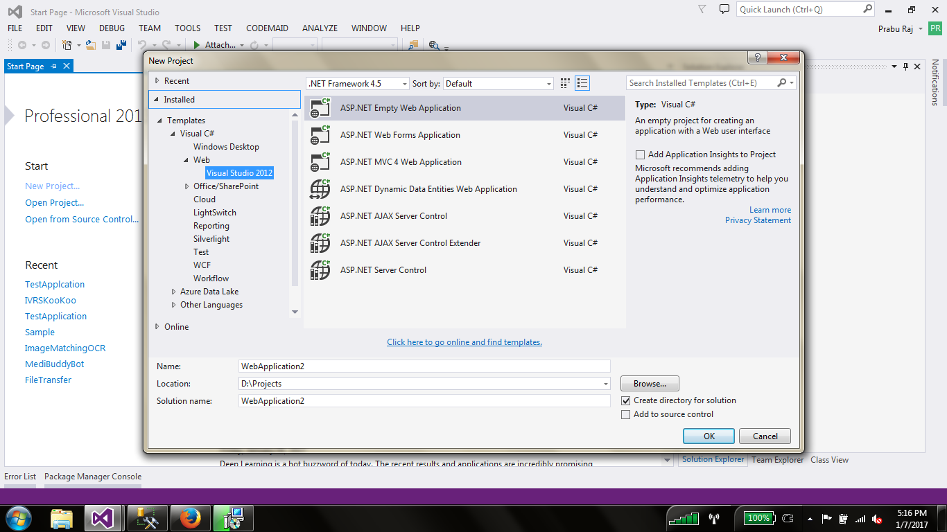Click the New Project toolbar icon
Screen dimensions: 947x532
67,45
